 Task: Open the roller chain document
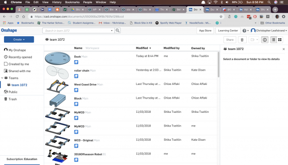click(82, 70)
